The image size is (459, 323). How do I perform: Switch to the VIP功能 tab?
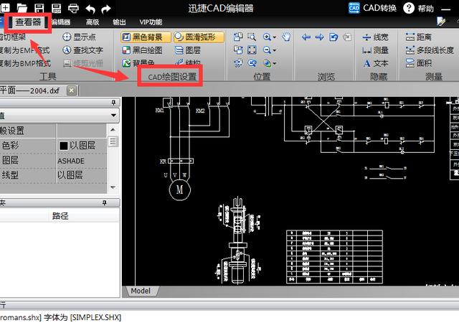[x=151, y=22]
